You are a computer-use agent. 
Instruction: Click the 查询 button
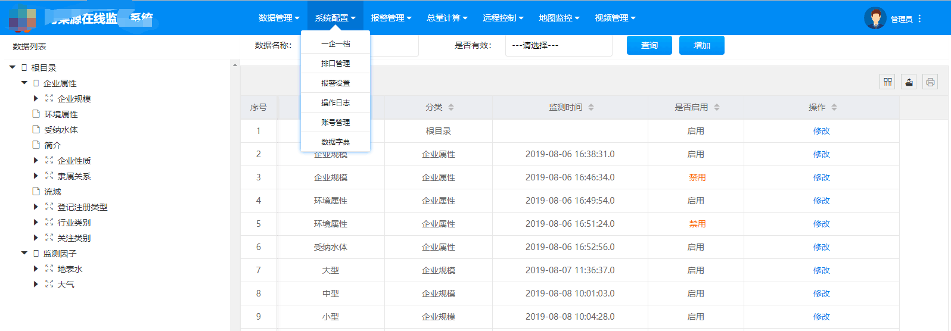pyautogui.click(x=649, y=45)
